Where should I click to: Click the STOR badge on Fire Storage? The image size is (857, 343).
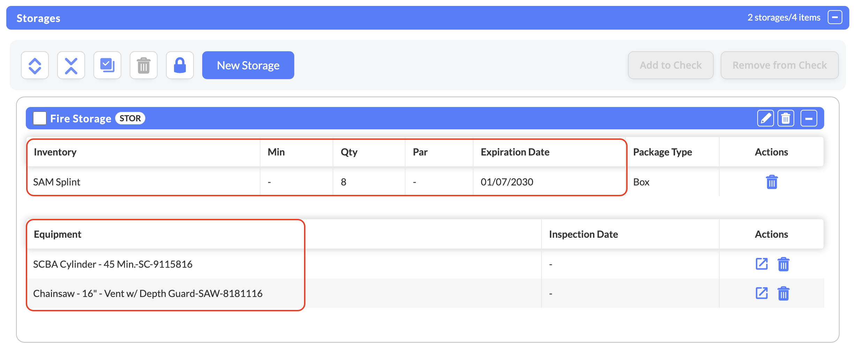[x=130, y=119]
